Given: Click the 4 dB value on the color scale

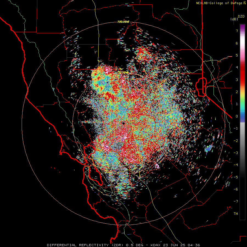Looking at the screenshot, I should (x=237, y=68).
